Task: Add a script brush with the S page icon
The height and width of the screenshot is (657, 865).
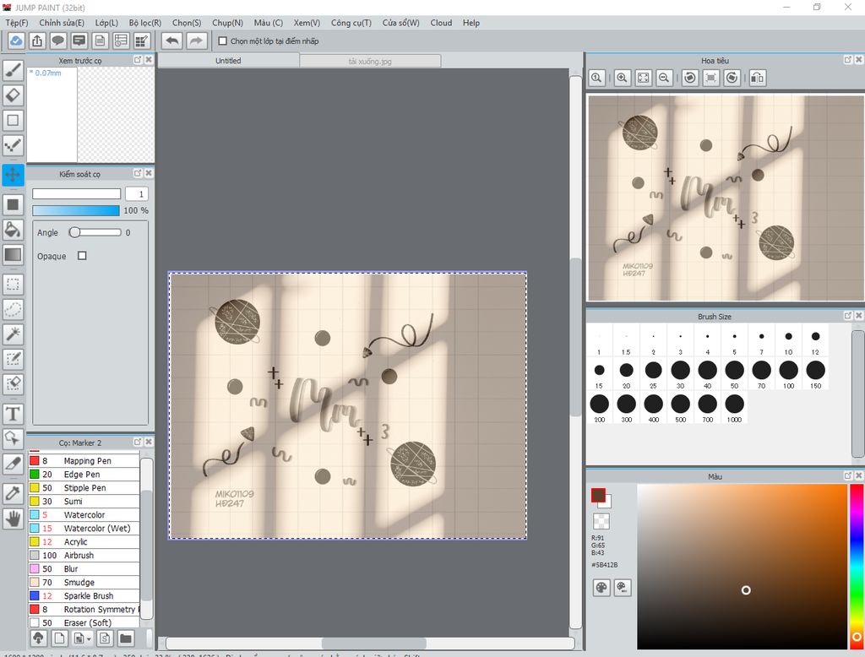Action: 105,638
